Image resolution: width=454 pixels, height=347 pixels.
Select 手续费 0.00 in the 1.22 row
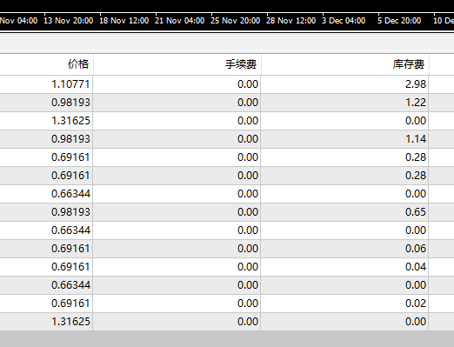click(x=248, y=103)
